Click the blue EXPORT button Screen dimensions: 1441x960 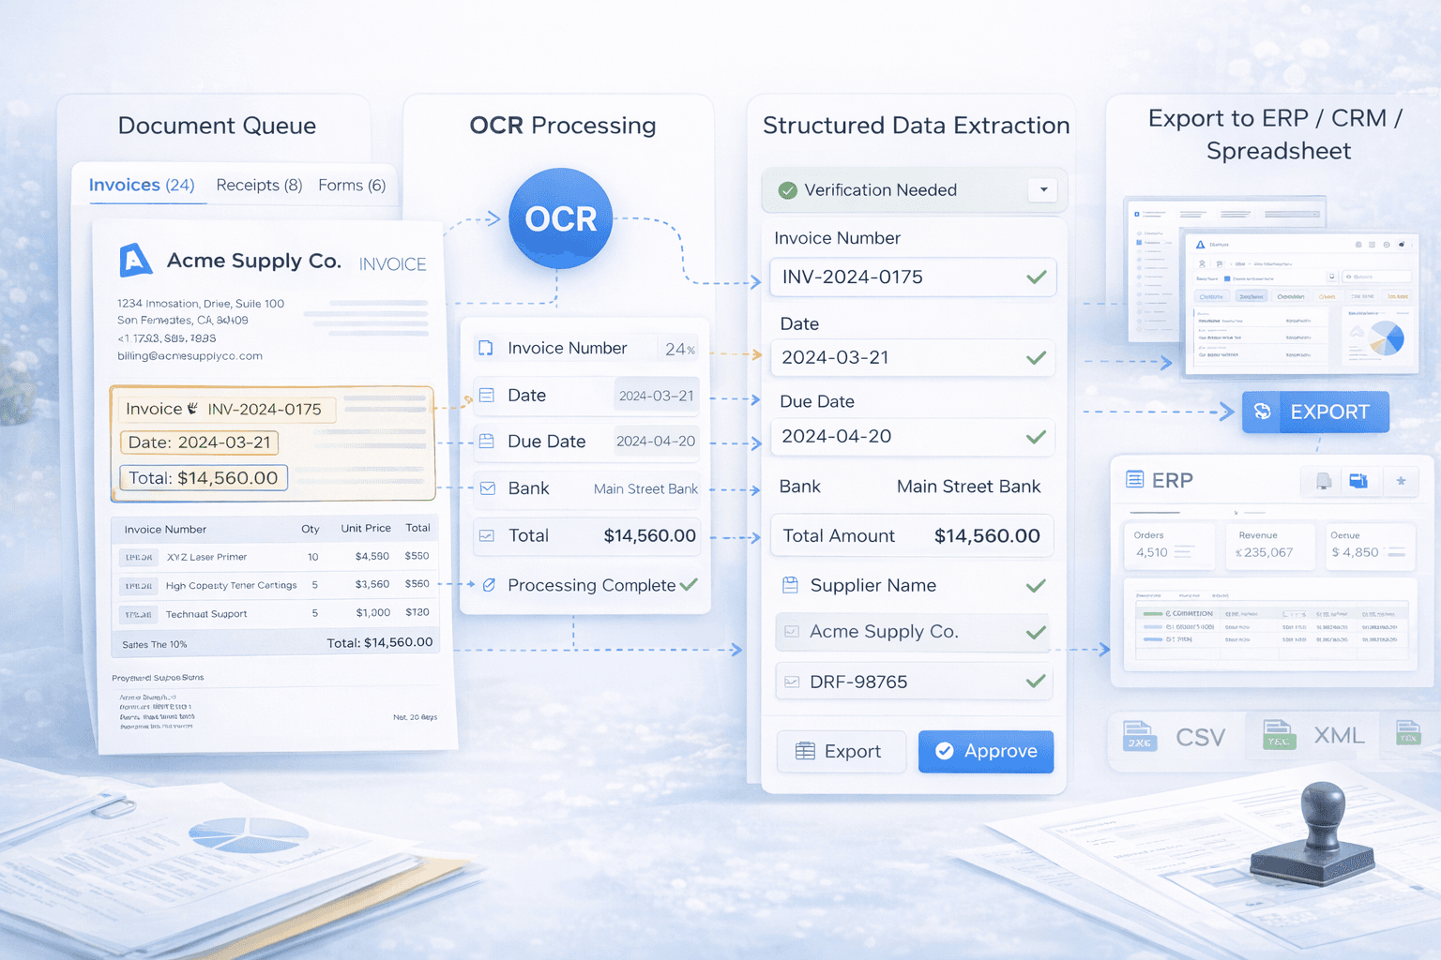1315,412
